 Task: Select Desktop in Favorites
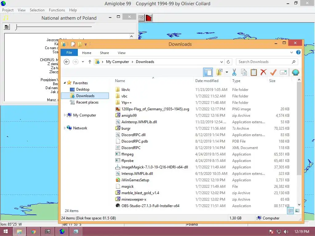tap(82, 89)
